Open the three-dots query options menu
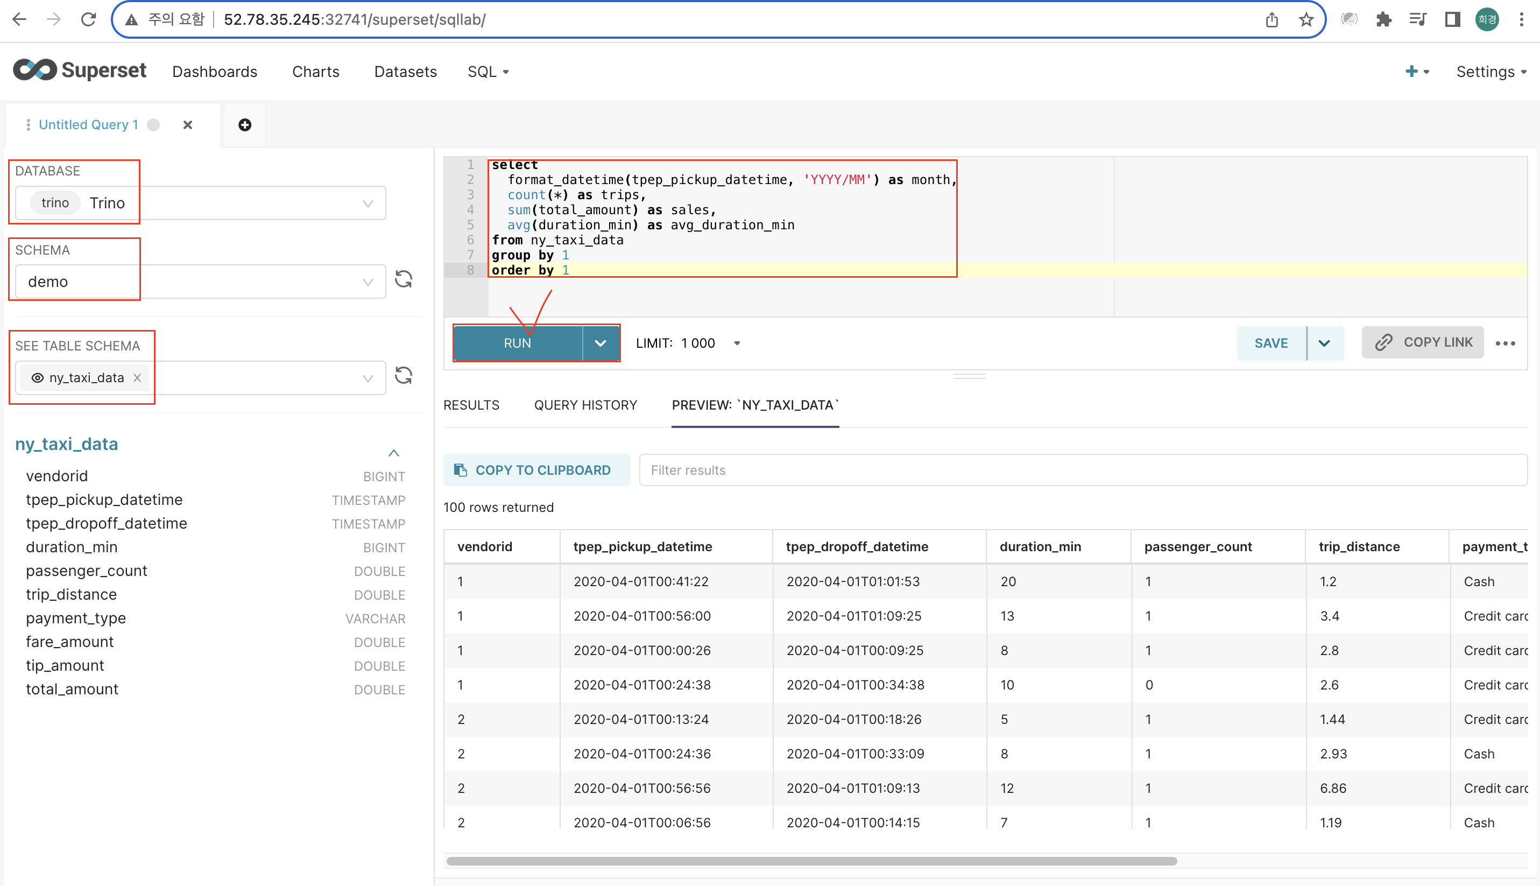This screenshot has width=1540, height=886. [x=1506, y=343]
